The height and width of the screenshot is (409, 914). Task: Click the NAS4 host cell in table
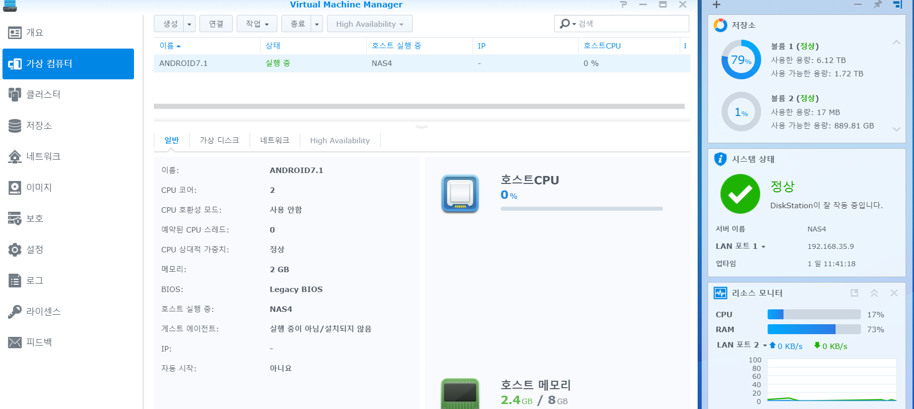pos(382,63)
